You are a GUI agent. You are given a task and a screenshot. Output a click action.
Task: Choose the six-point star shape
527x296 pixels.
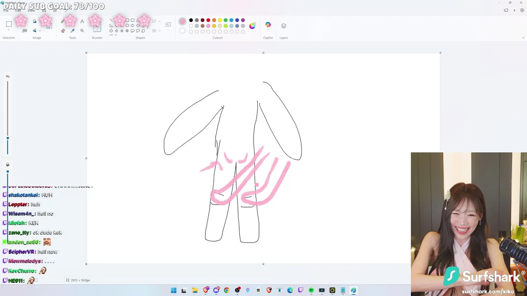(127, 31)
